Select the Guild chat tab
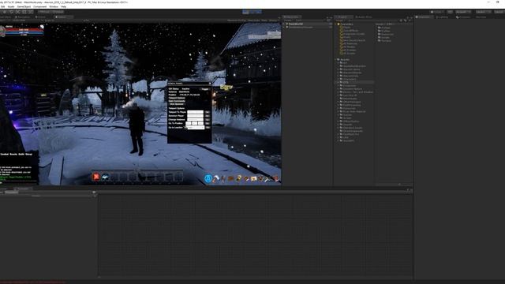Screen dimensions: 505x284 click(x=21, y=155)
